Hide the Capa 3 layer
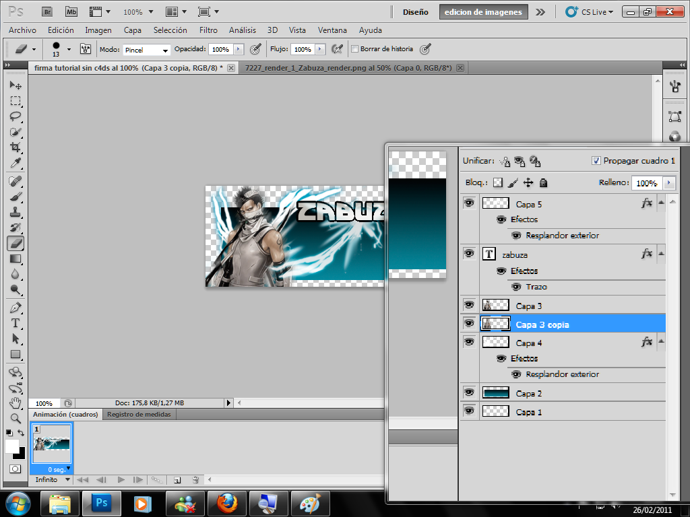Screen dimensions: 690x517 pyautogui.click(x=469, y=305)
